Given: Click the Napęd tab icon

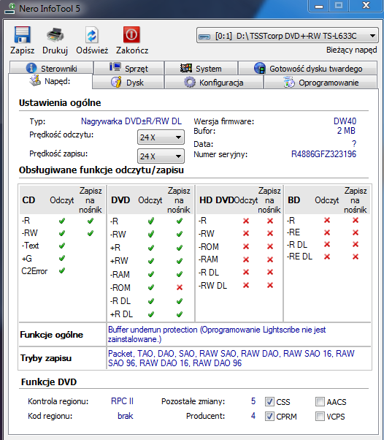Looking at the screenshot, I should 35,80.
